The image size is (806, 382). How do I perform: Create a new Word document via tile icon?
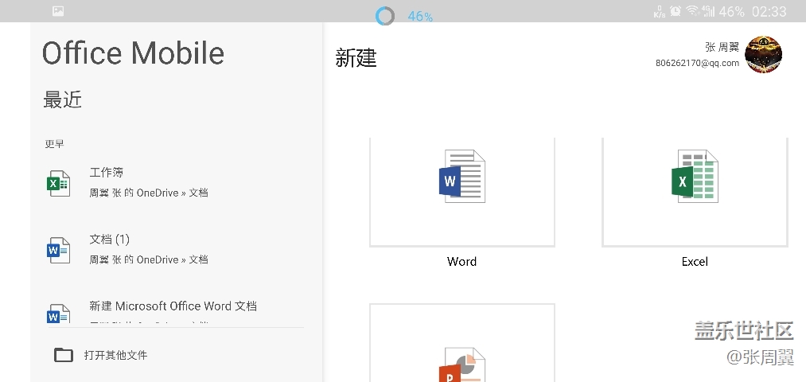coord(462,177)
